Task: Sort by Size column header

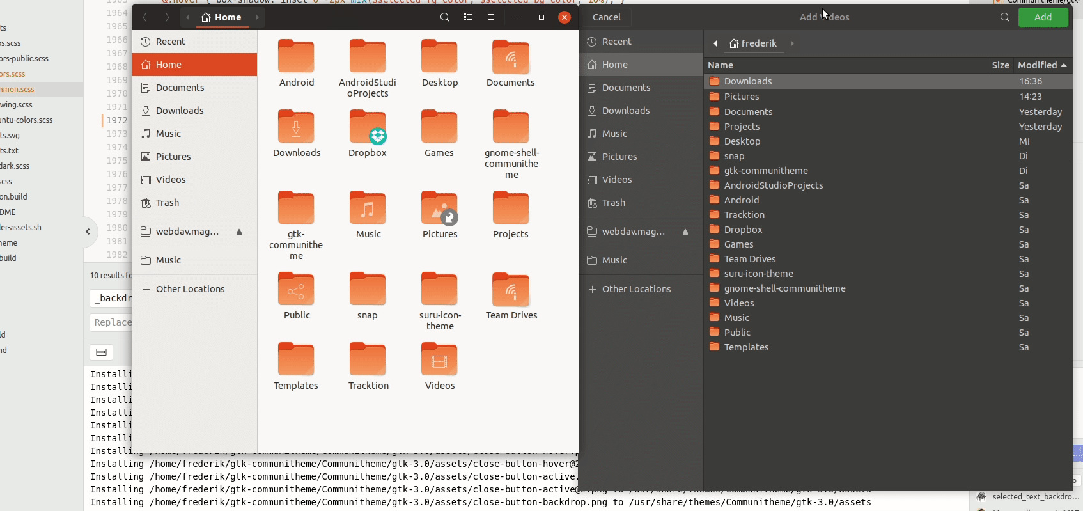Action: [1001, 65]
